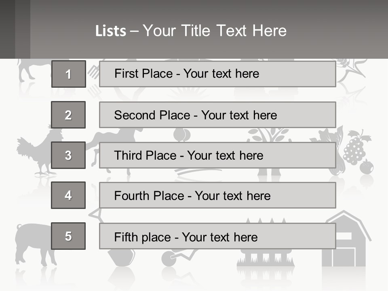The width and height of the screenshot is (388, 291).
Task: Click the "Fourth Place" text bar
Action: point(217,195)
